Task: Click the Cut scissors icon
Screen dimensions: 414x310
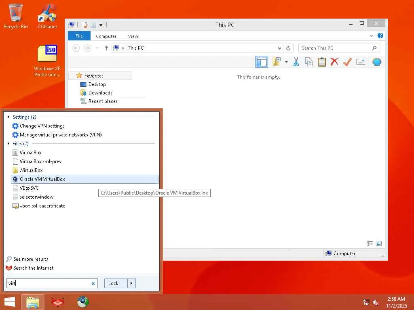Action: pyautogui.click(x=296, y=62)
